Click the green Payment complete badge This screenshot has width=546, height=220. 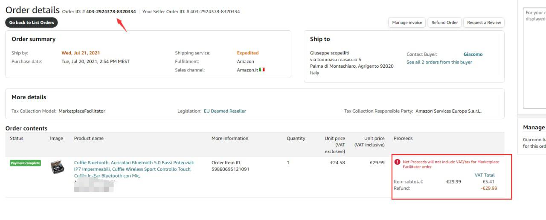[x=25, y=163]
